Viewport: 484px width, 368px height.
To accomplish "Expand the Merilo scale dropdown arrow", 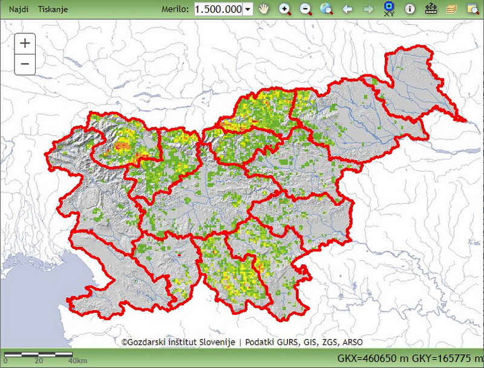I will pyautogui.click(x=247, y=9).
